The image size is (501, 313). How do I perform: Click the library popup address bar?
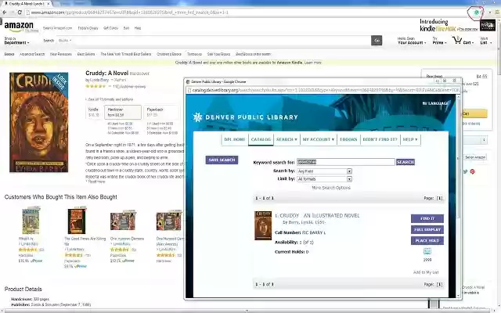323,90
